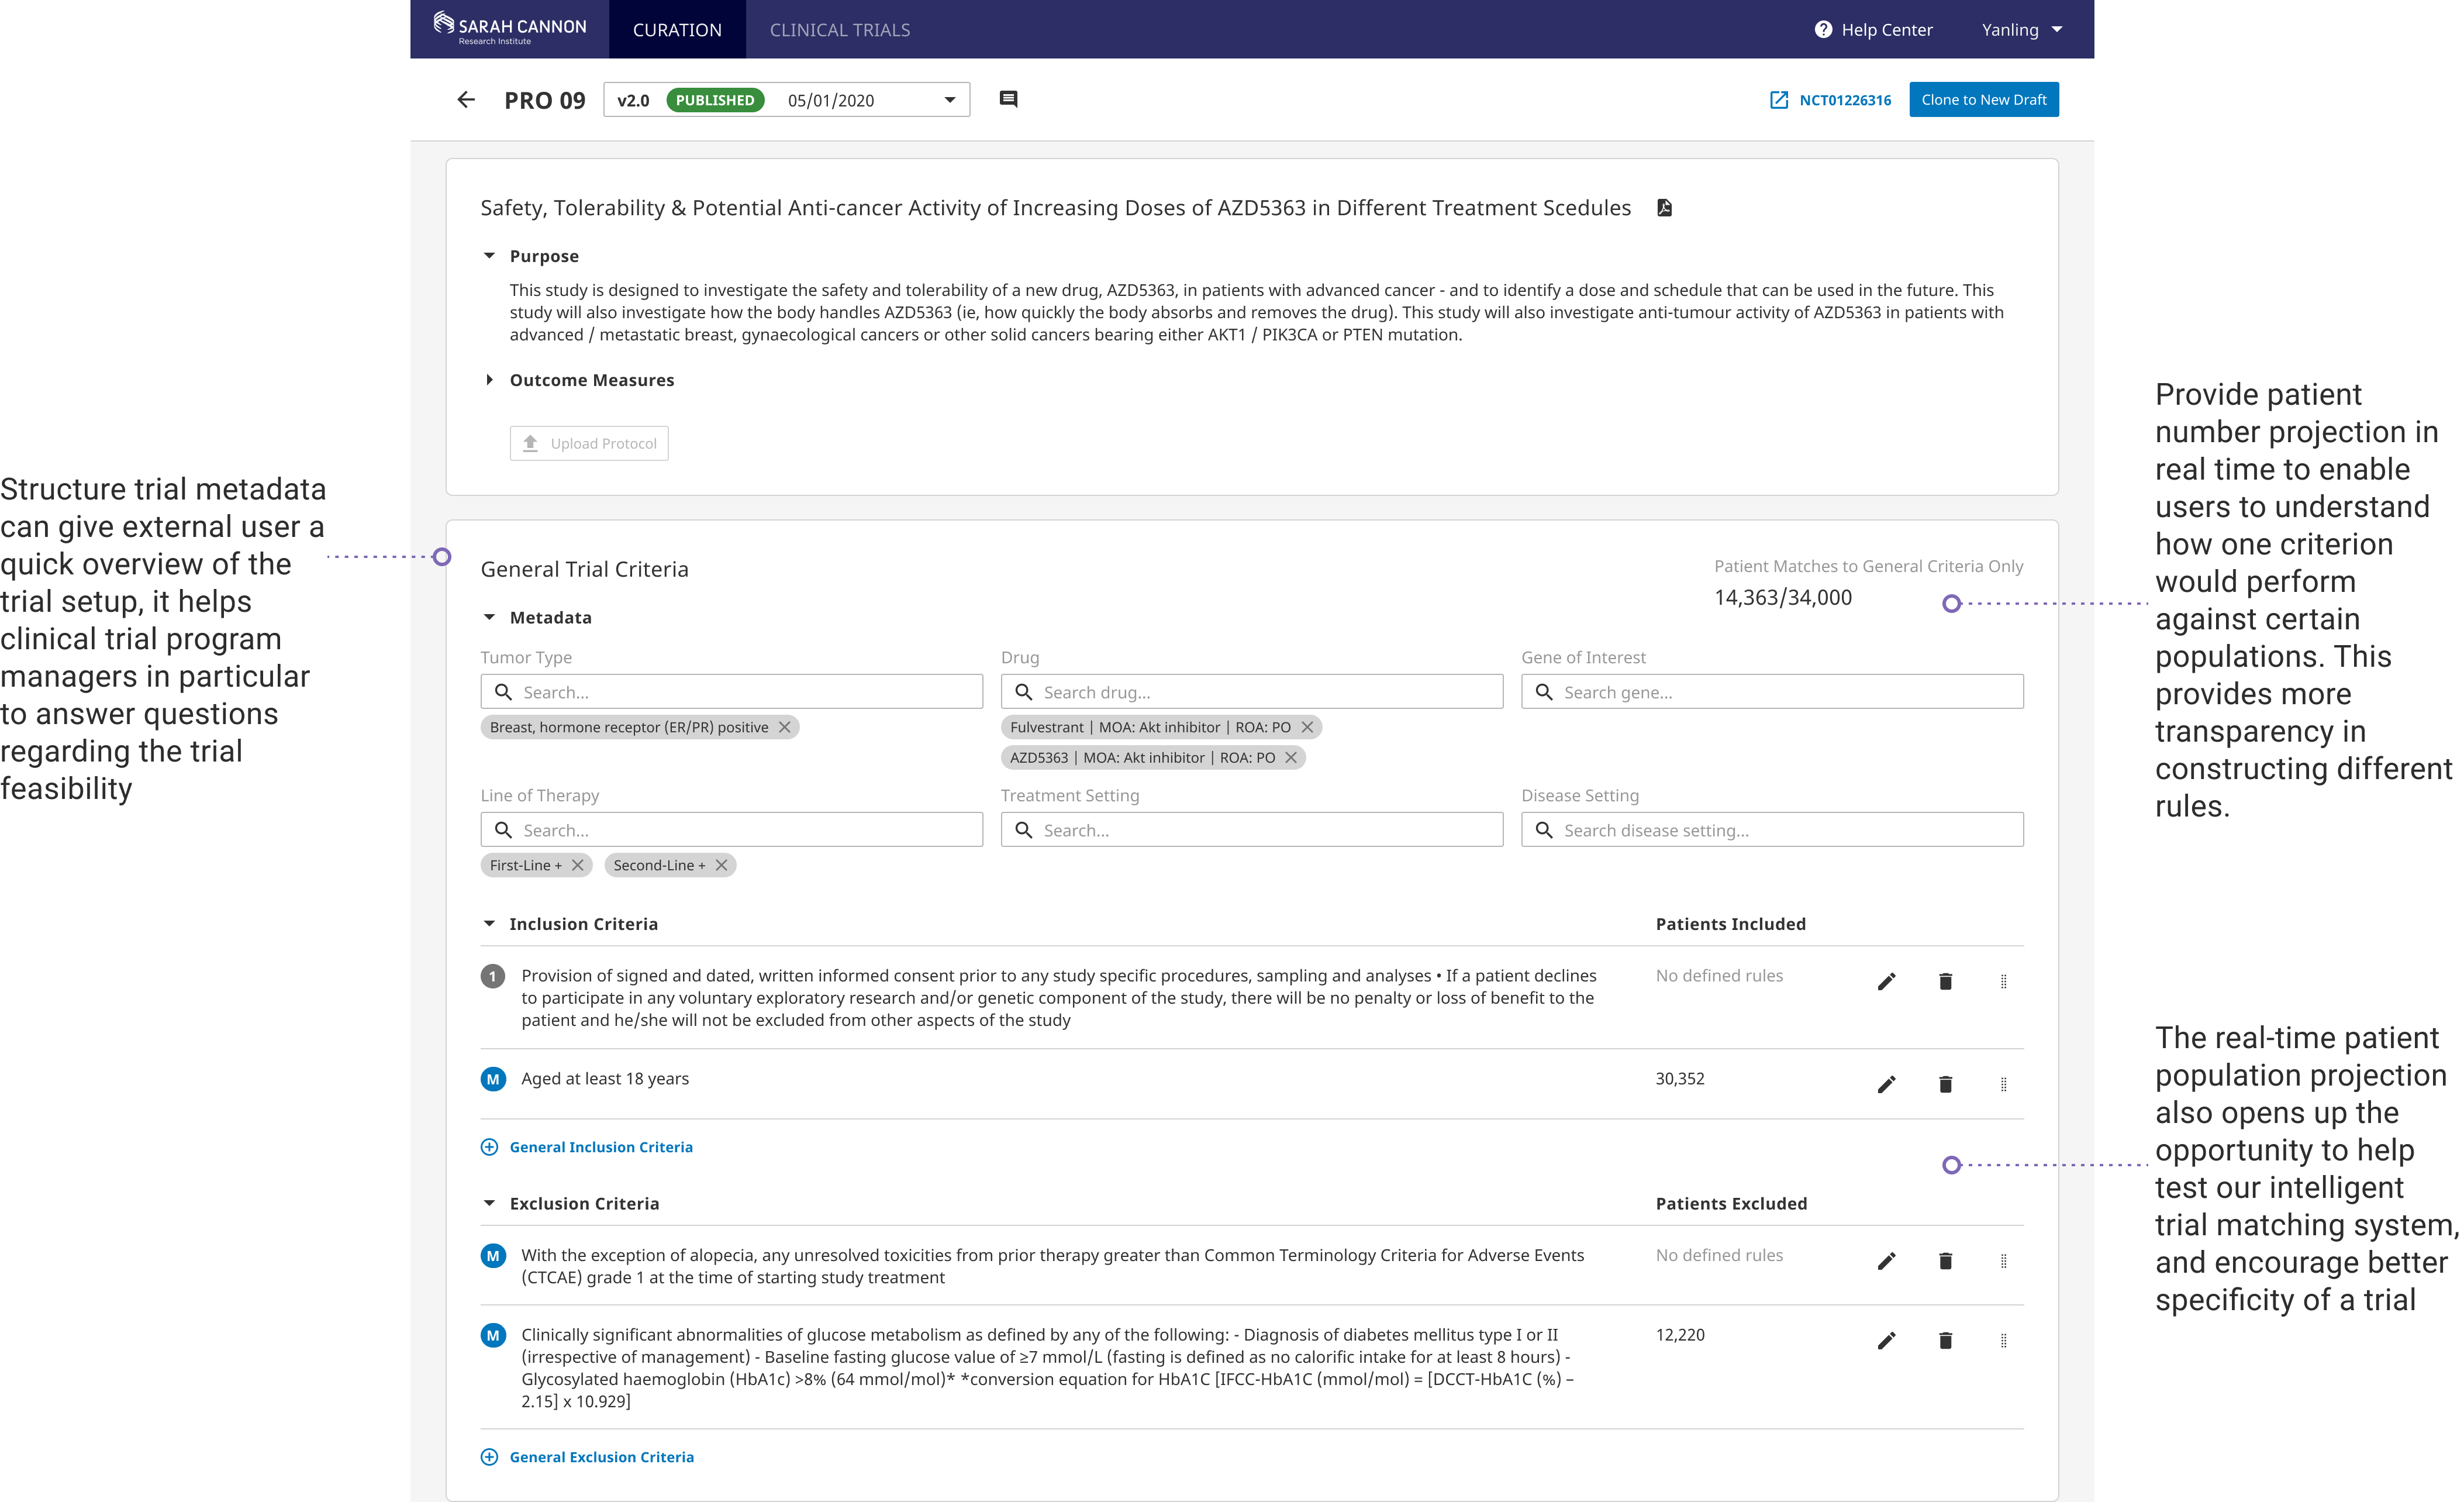Click drag handle on glucose metabolism row

2003,1342
